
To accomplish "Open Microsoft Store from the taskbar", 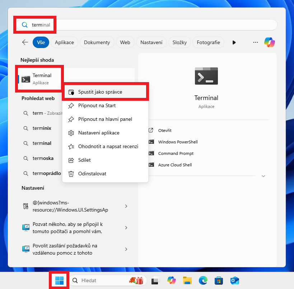I will [x=219, y=280].
